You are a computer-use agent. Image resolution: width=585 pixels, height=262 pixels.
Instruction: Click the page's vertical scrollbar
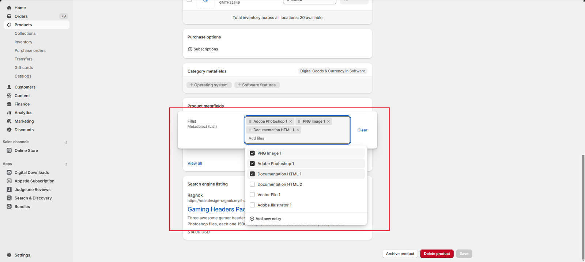tap(583, 207)
